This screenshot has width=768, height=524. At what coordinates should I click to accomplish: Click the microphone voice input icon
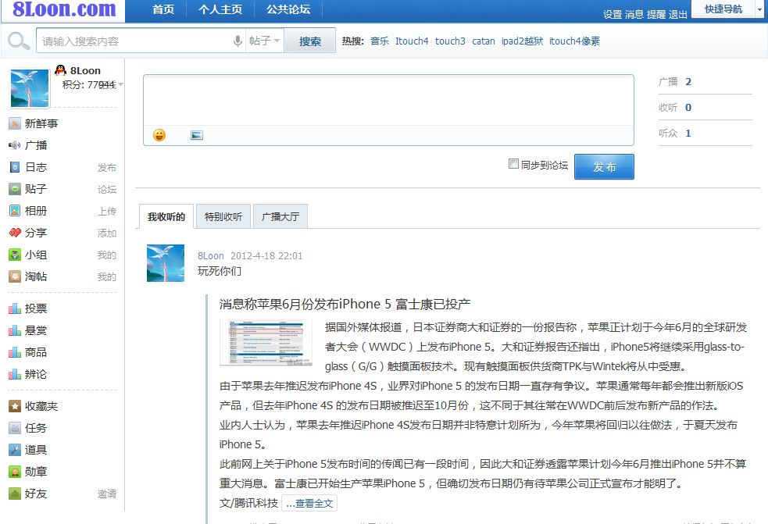238,41
